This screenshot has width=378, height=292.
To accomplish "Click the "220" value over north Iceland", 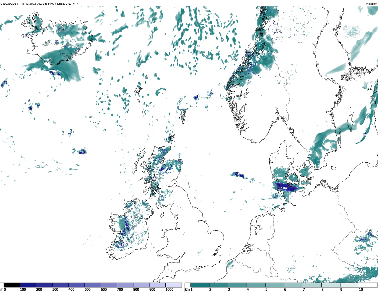I will [x=59, y=31].
